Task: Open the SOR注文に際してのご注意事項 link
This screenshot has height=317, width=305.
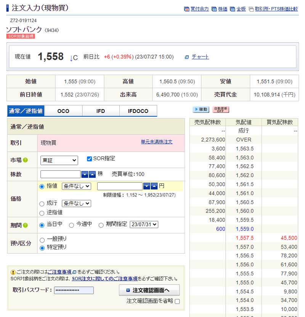Action: (x=104, y=279)
